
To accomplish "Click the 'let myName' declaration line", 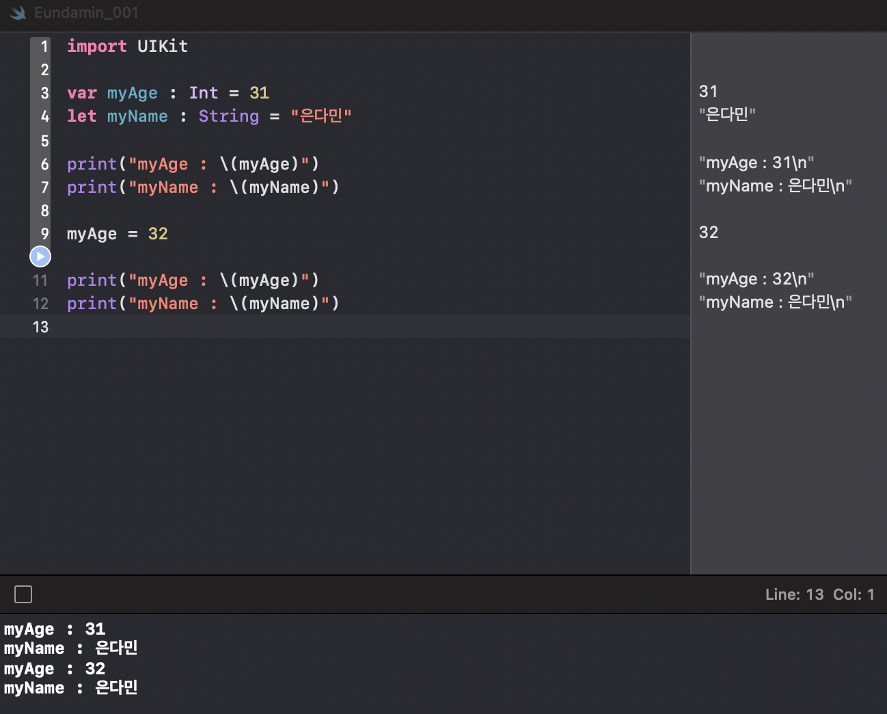I will coord(209,116).
